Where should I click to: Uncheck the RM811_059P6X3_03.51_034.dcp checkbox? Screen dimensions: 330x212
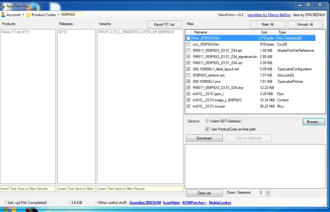[x=188, y=88]
